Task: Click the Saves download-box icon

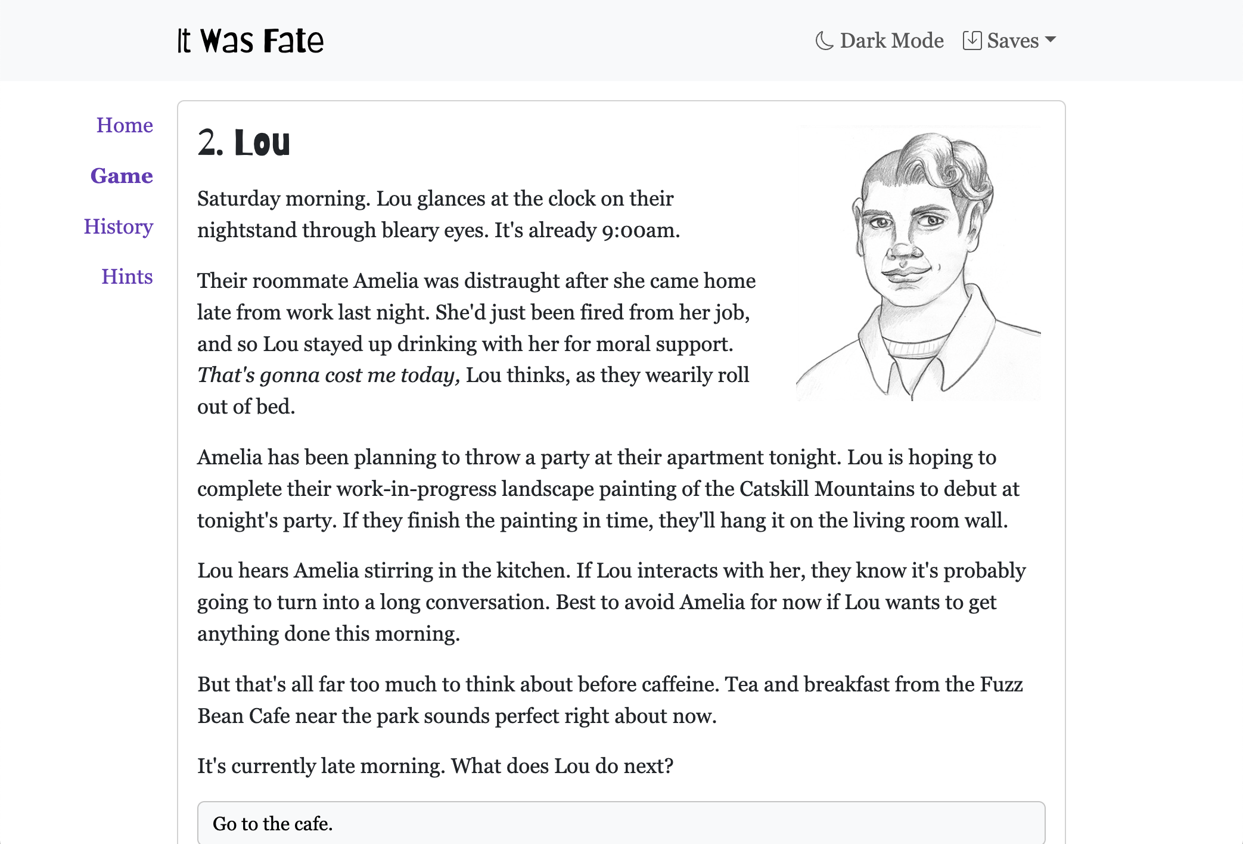Action: tap(972, 41)
